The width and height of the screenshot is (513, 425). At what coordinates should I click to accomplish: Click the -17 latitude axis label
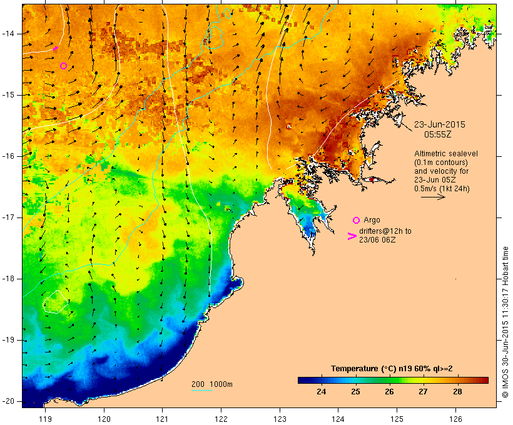click(8, 217)
